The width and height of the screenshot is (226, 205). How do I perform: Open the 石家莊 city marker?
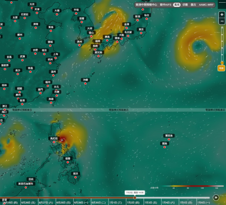[x=24, y=18]
